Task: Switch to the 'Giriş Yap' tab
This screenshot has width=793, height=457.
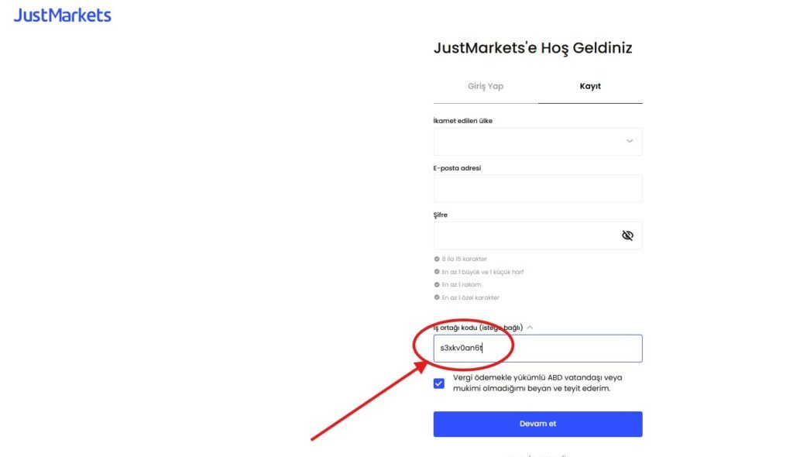Action: coord(487,86)
